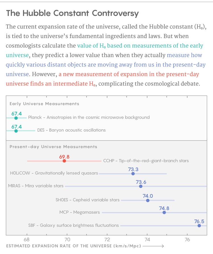213x254 pixels.
Task: Select the red CCHP data point
Action: click(64, 161)
